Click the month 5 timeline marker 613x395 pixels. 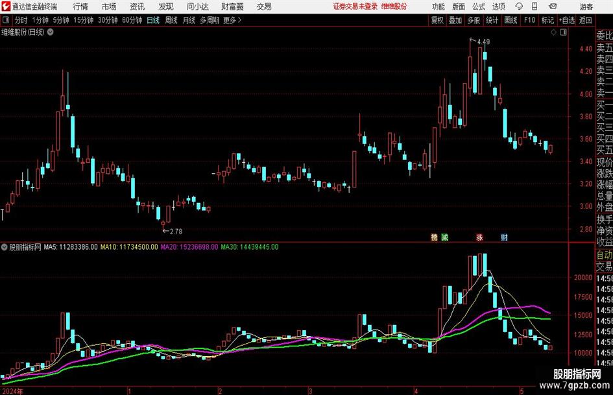click(x=522, y=391)
